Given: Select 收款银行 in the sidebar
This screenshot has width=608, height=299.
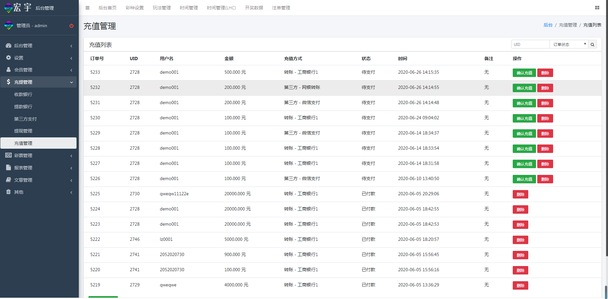Looking at the screenshot, I should [38, 94].
